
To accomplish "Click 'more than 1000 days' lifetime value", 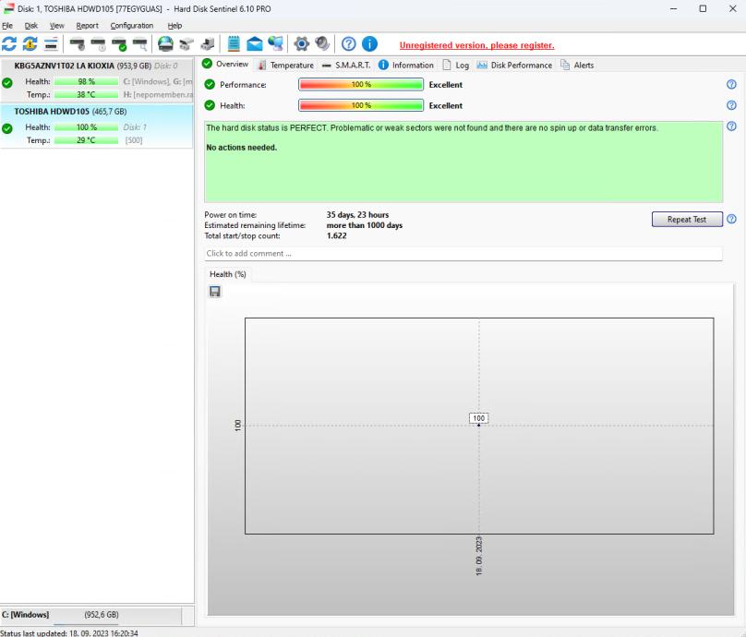I will click(365, 225).
